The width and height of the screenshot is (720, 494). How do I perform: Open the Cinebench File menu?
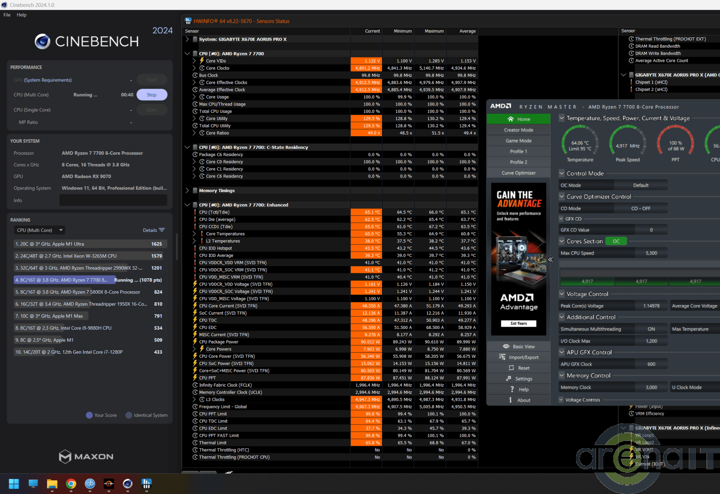(x=7, y=15)
